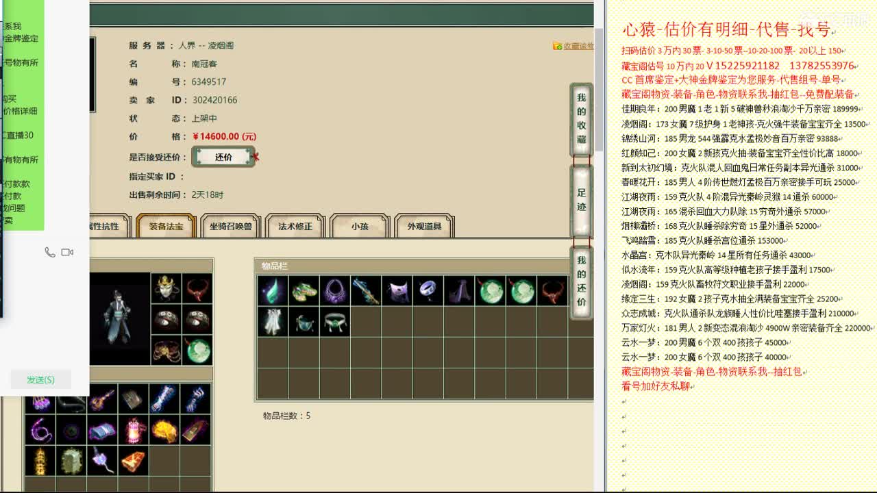877x493 pixels.
Task: Select the gold chain belt equipped item
Action: tap(166, 350)
